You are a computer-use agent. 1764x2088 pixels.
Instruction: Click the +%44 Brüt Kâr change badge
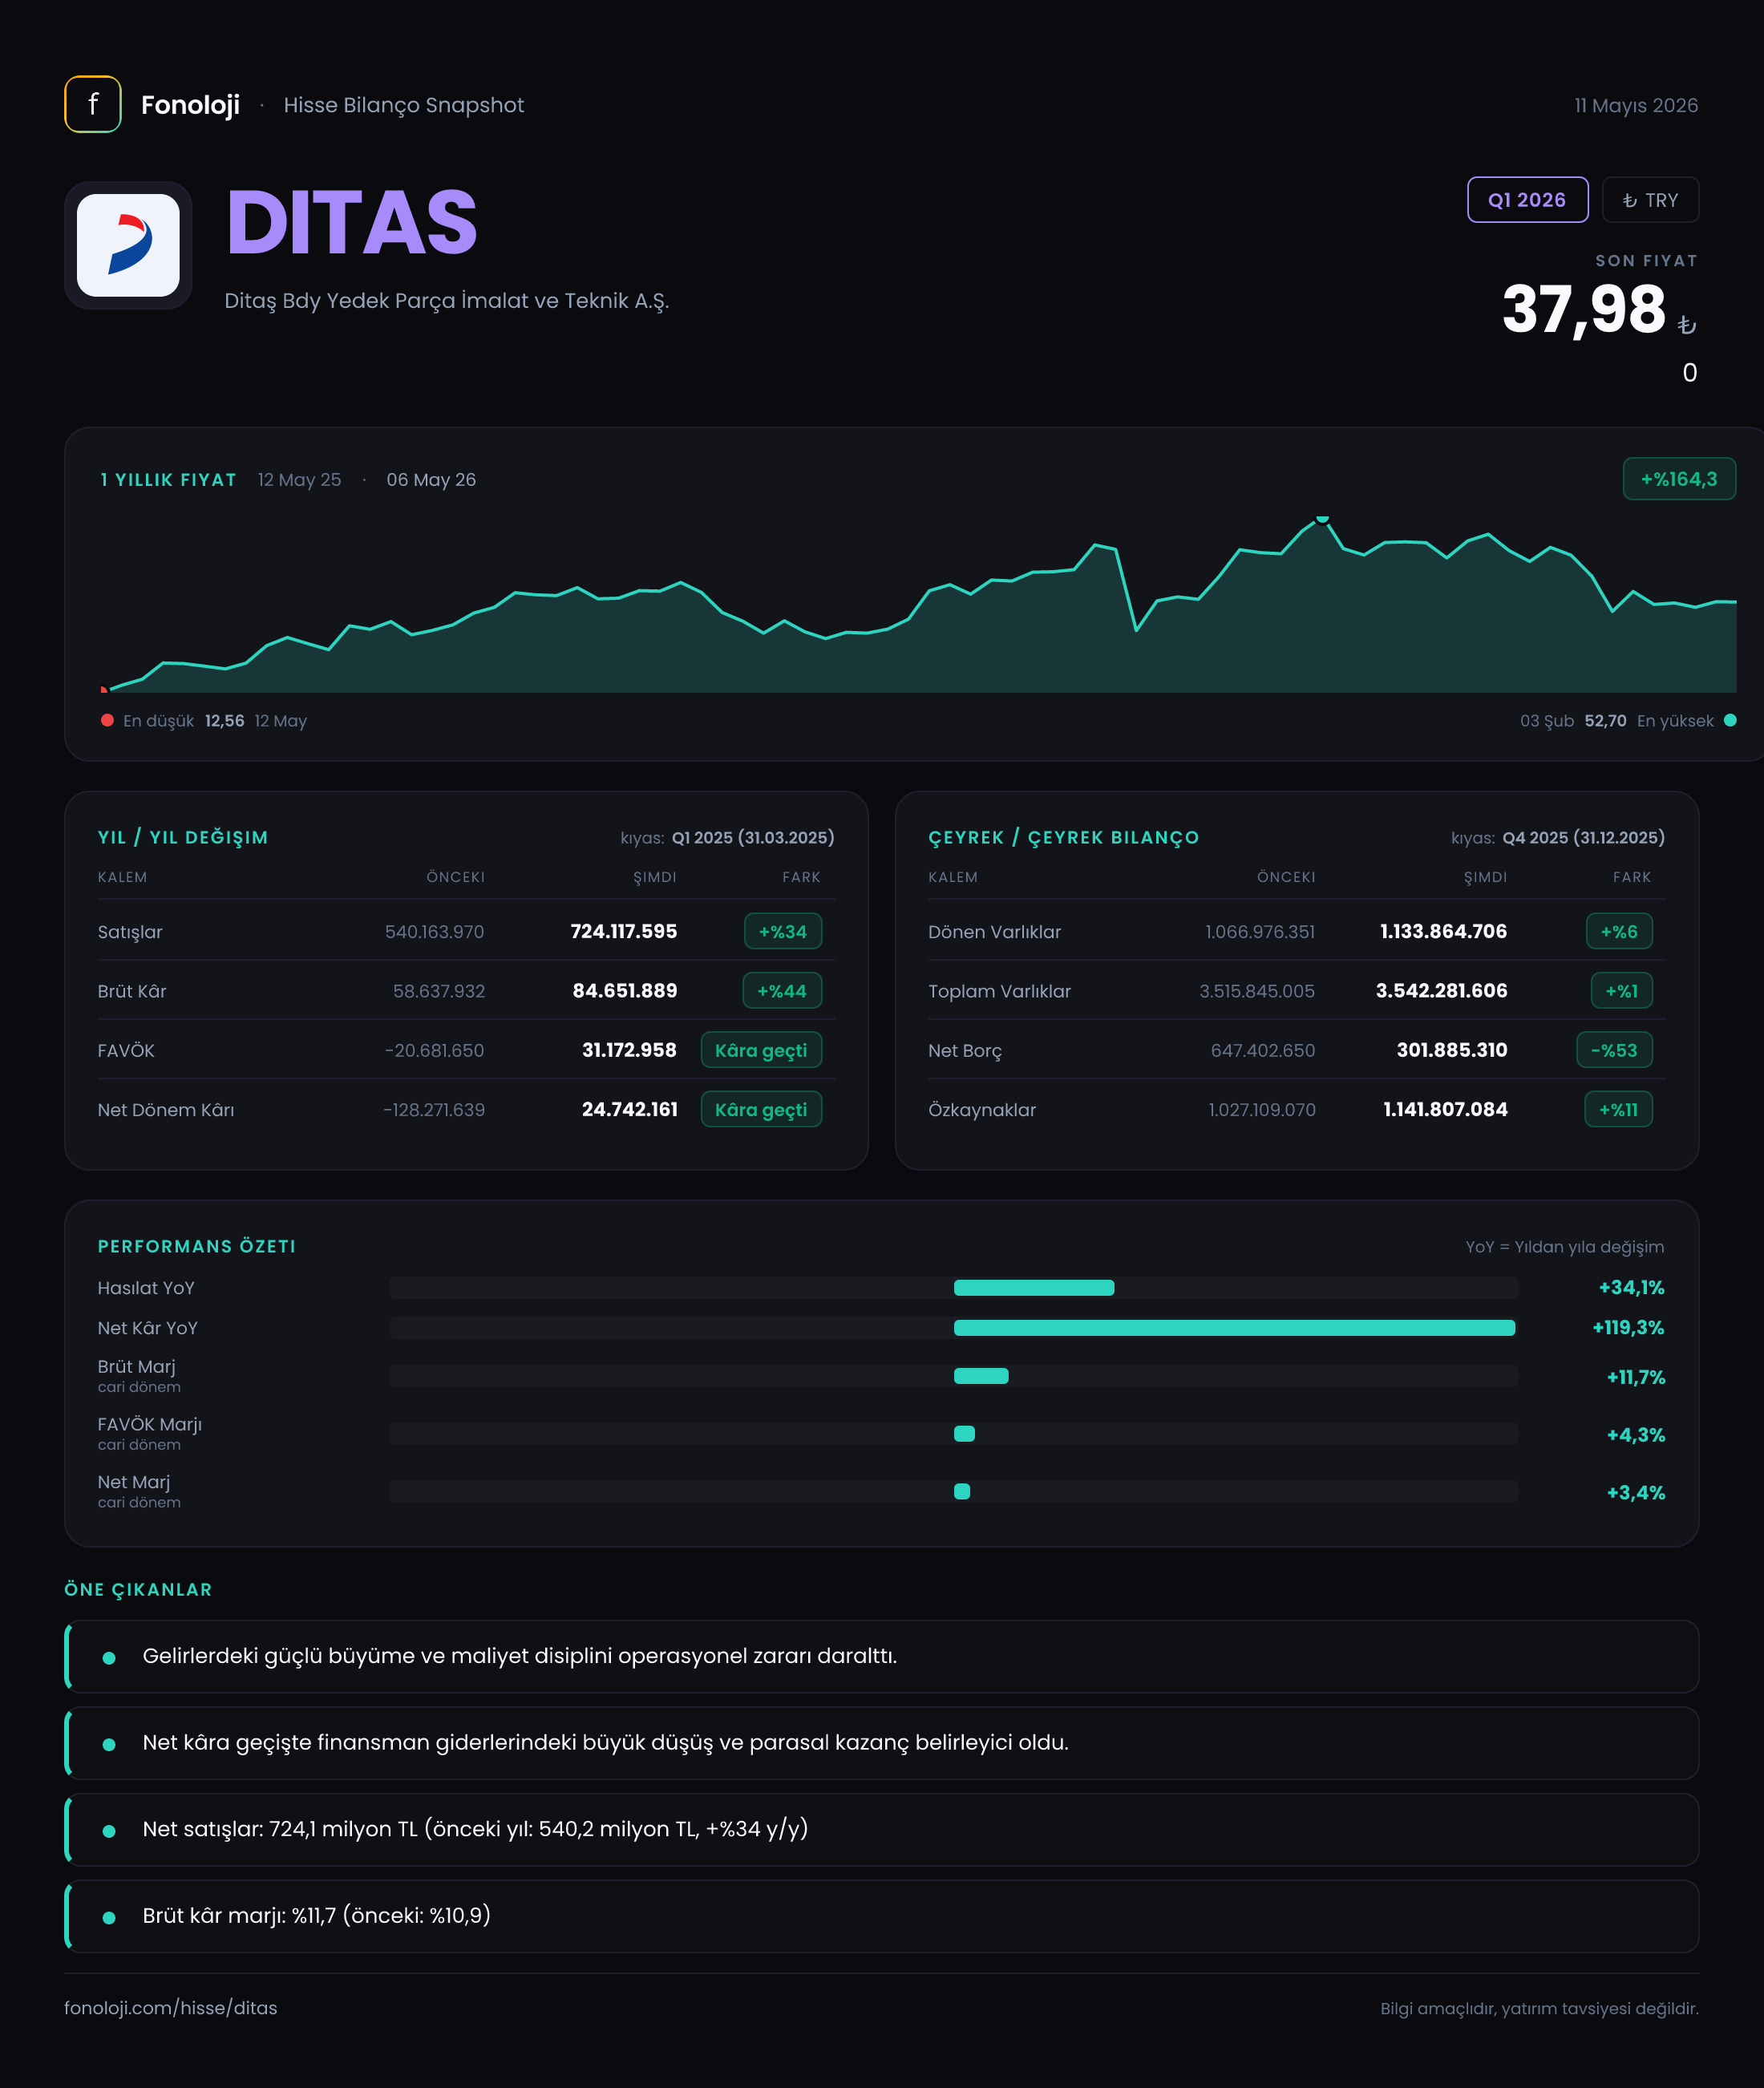pyautogui.click(x=782, y=991)
